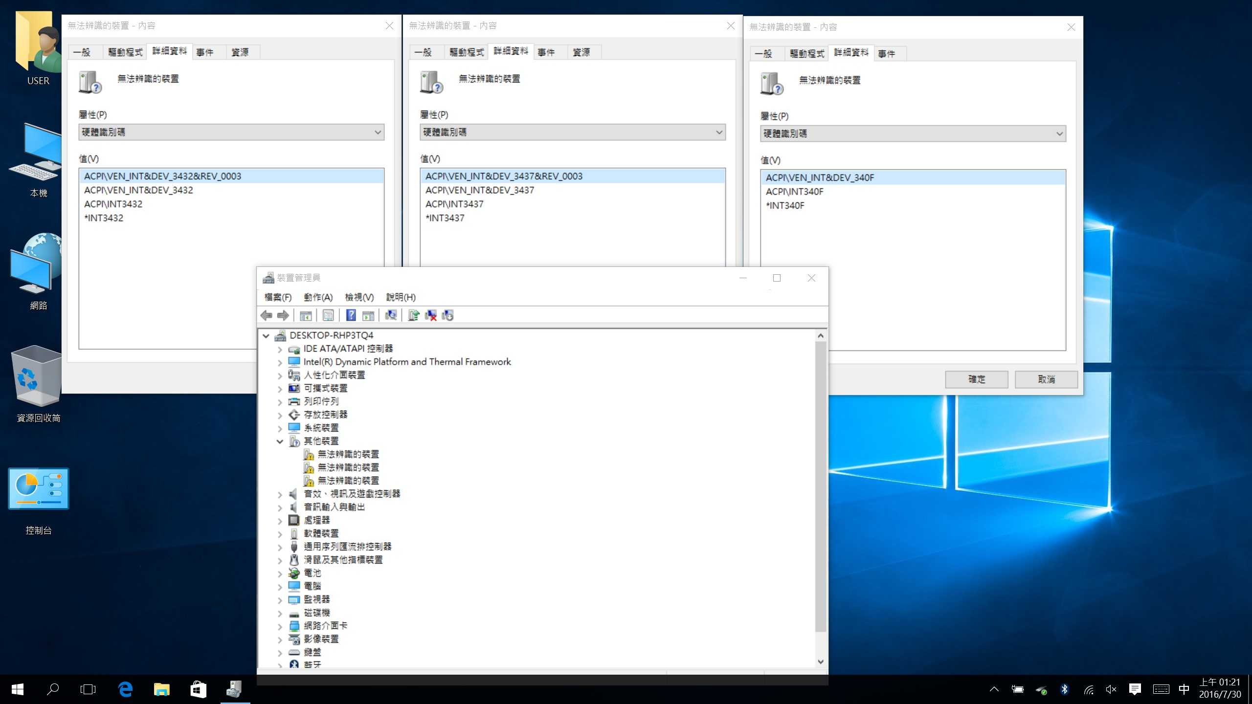Viewport: 1252px width, 704px height.
Task: Click the Wi-Fi network tray icon
Action: tap(1088, 689)
